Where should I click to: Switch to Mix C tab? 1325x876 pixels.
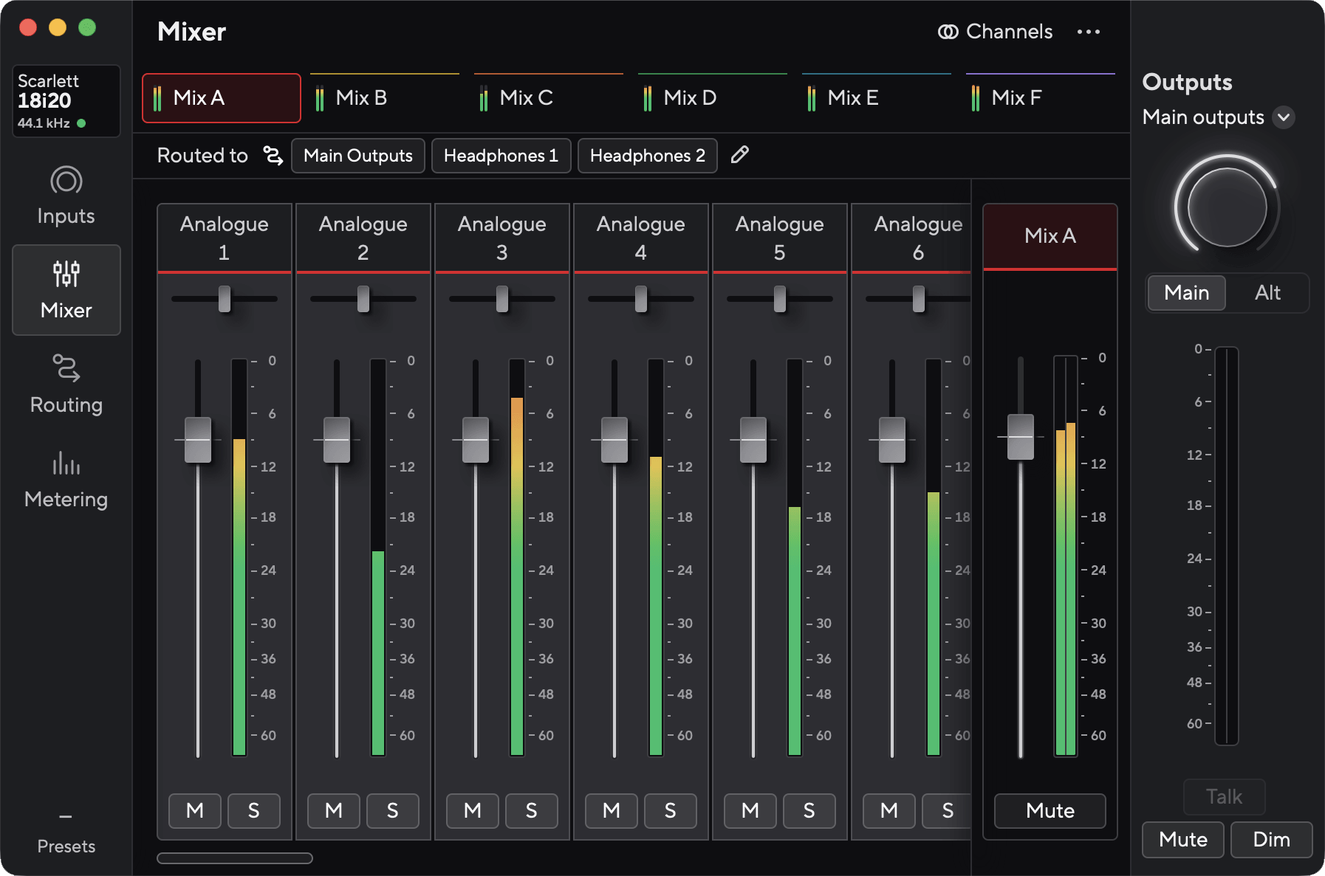click(549, 98)
